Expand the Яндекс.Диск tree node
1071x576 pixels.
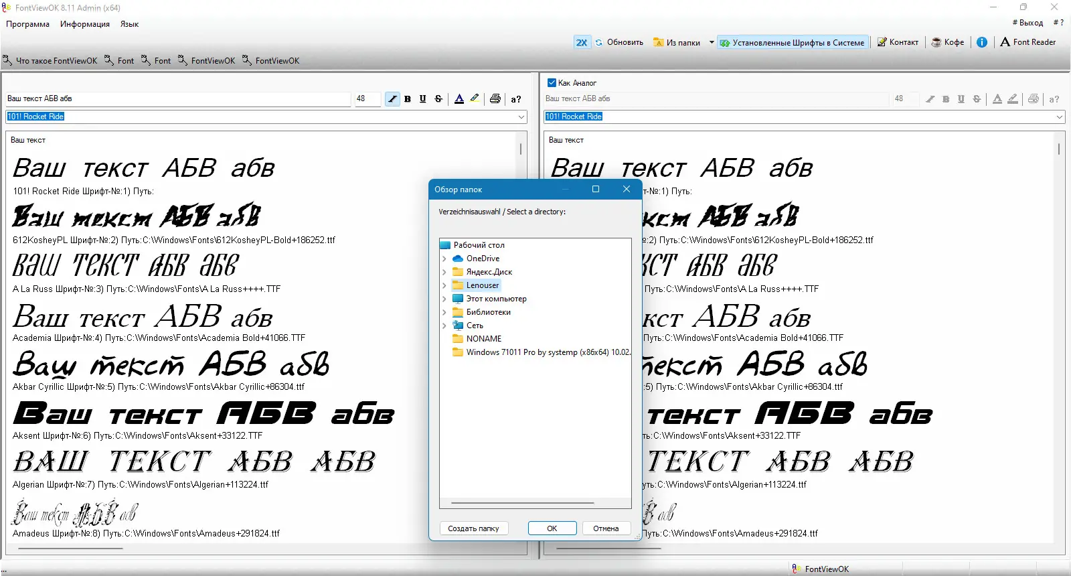click(x=444, y=272)
